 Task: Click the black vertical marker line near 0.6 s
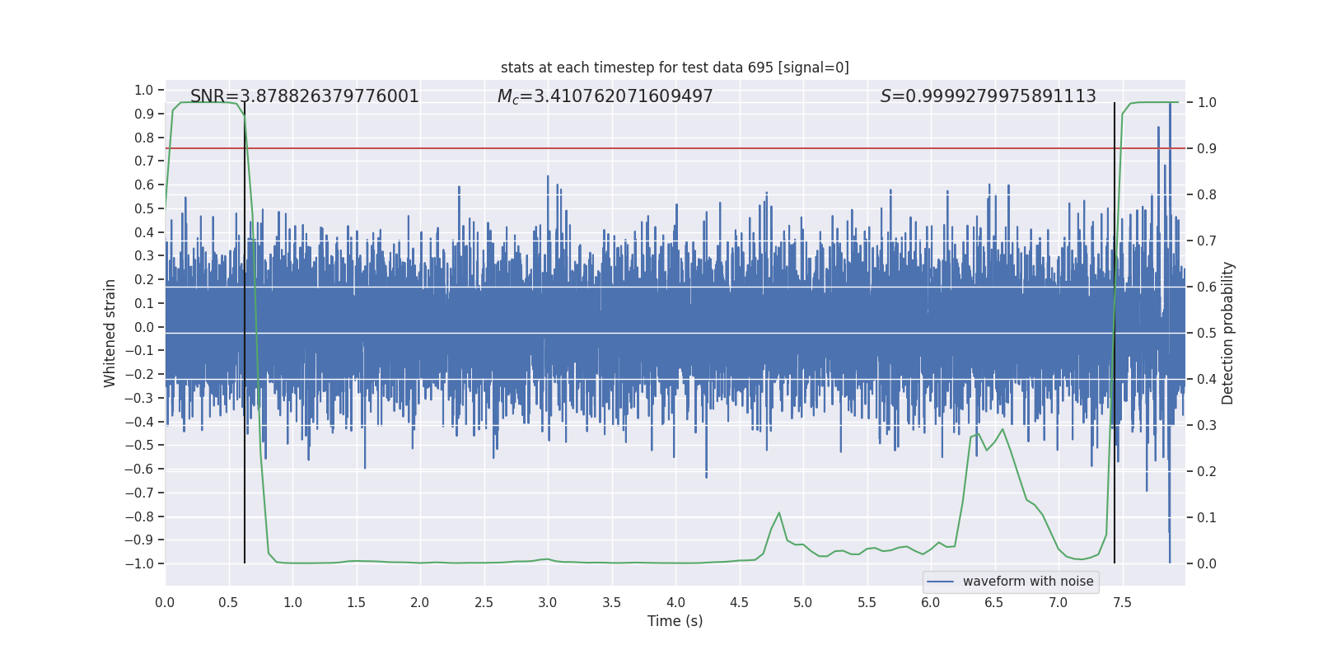245,333
